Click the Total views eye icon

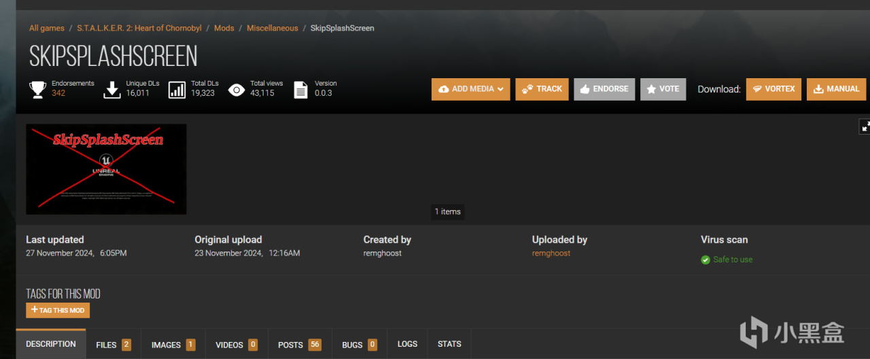click(x=237, y=90)
